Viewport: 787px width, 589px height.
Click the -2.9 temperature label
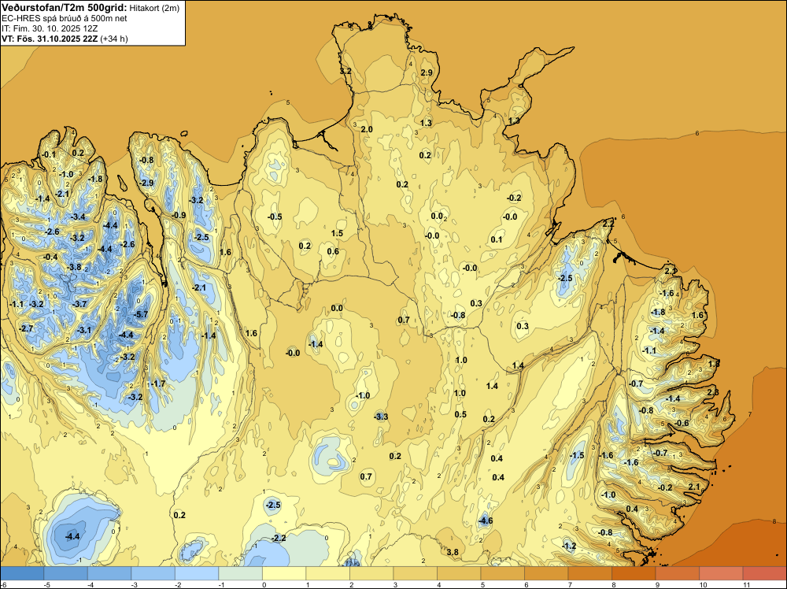tap(146, 183)
